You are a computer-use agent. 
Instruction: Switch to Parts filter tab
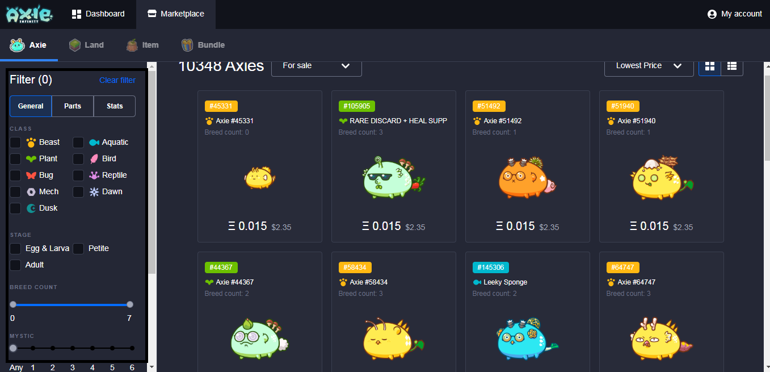point(73,106)
